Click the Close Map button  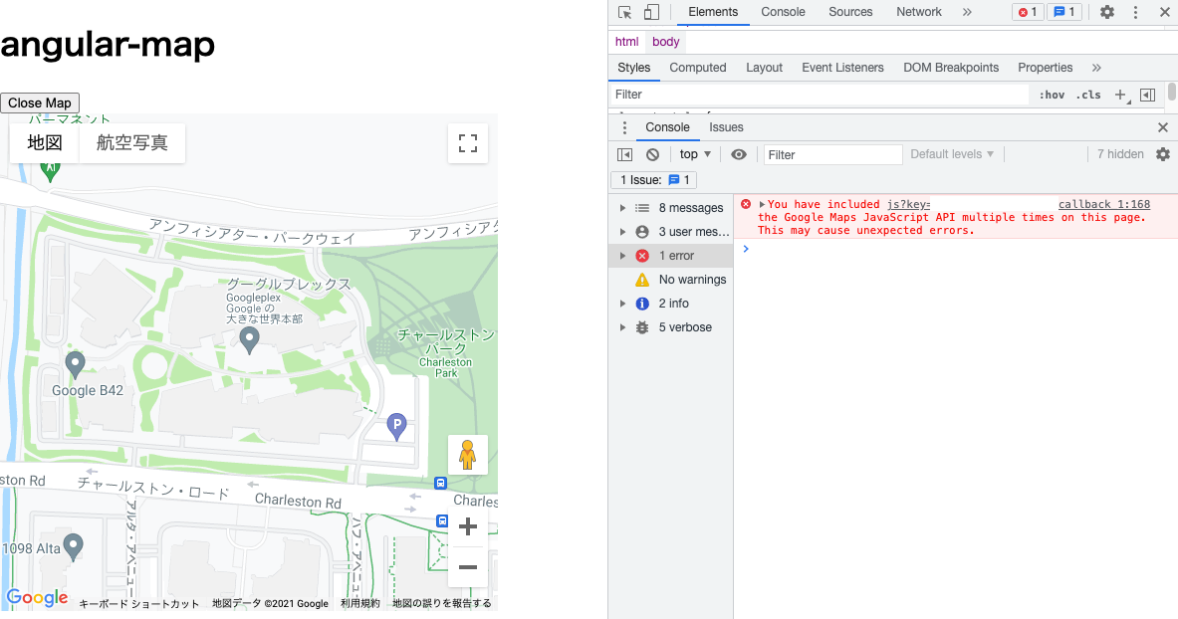[40, 103]
